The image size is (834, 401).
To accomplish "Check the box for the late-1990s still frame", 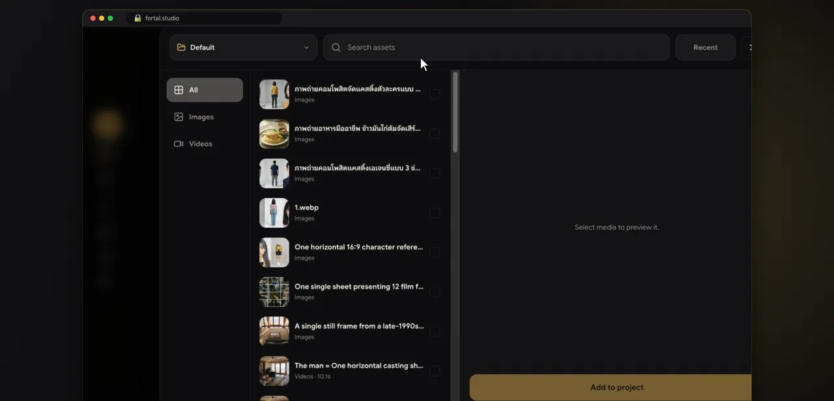I will coord(435,331).
